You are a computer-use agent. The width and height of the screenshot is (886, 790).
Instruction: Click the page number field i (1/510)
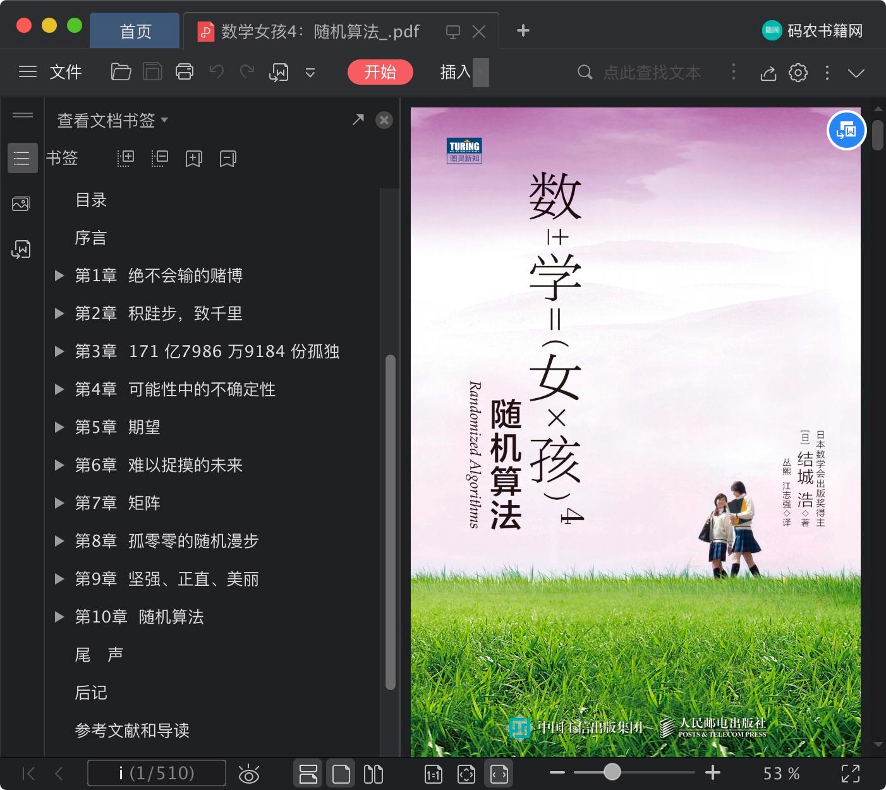tap(156, 773)
